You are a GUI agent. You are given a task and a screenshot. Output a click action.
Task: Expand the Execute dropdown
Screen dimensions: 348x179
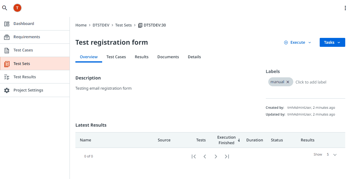tap(298, 43)
